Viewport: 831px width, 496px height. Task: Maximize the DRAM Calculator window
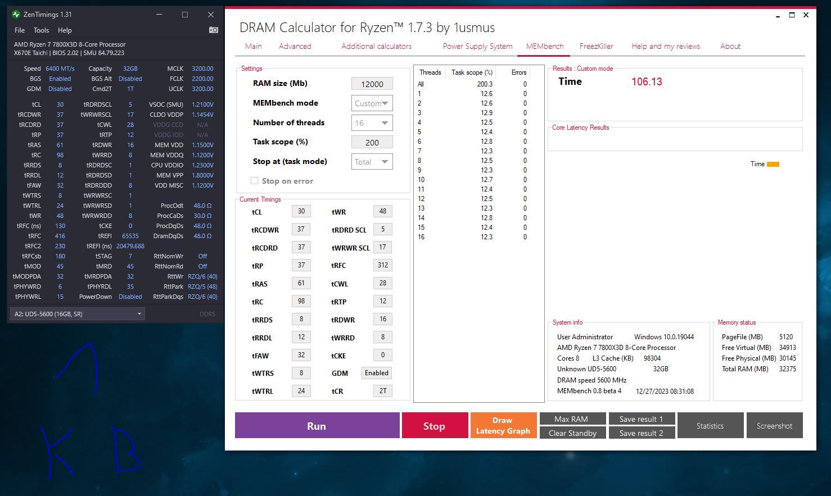tap(792, 15)
